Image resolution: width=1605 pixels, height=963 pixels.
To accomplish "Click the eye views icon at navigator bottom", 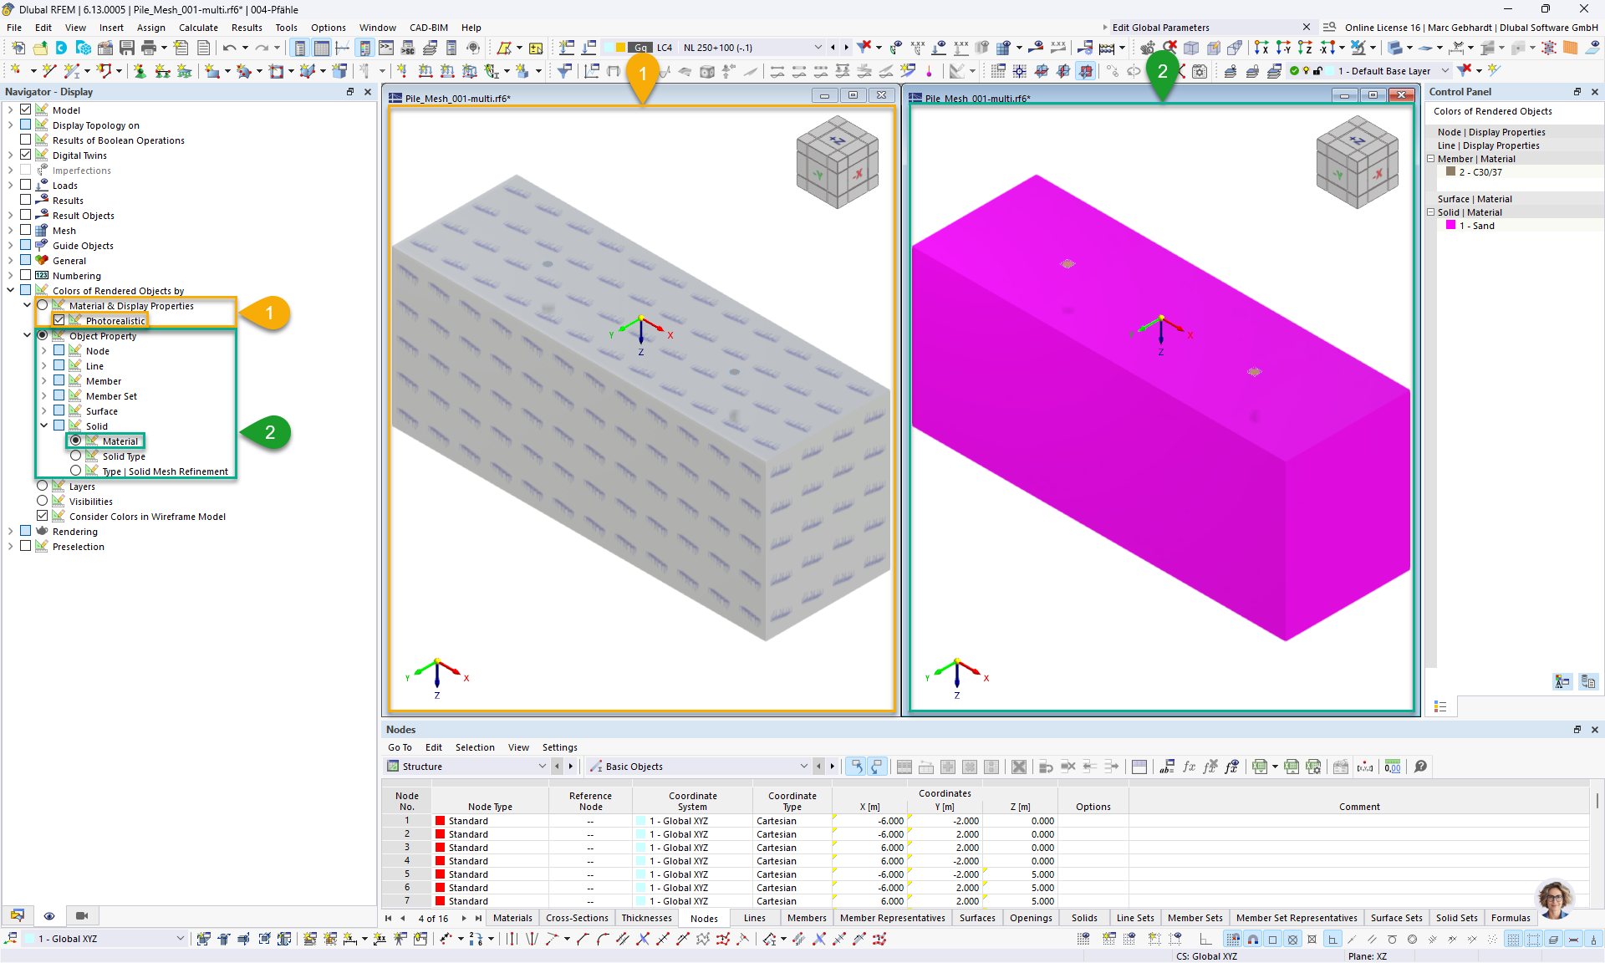I will click(x=49, y=915).
